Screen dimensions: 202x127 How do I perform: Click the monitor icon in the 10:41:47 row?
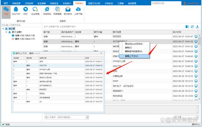(196, 37)
